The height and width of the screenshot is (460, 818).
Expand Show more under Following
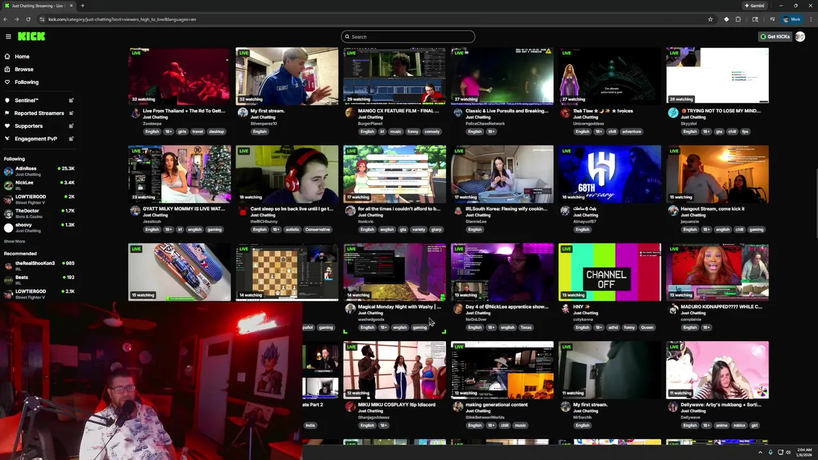(14, 241)
